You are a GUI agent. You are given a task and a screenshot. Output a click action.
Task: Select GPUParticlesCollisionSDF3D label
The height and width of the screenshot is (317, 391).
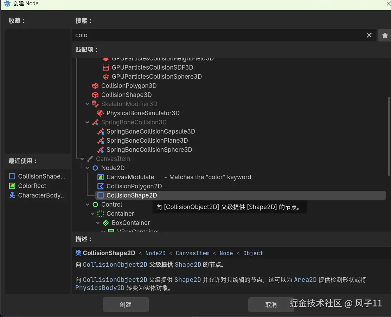(152, 67)
